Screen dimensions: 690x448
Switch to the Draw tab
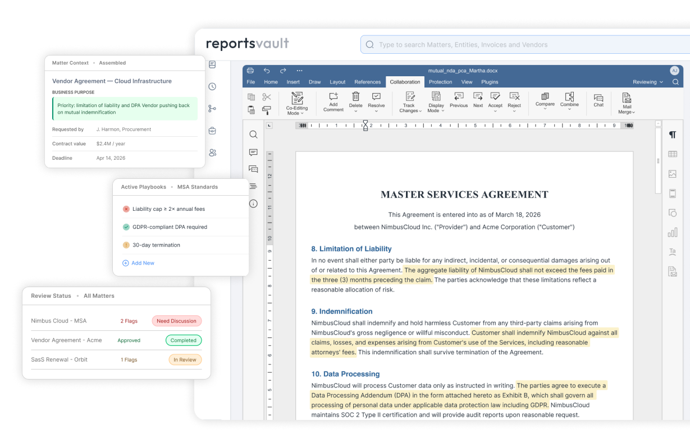315,82
